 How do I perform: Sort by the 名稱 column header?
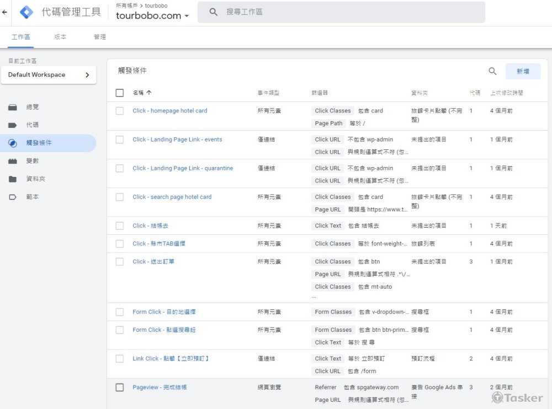coord(138,93)
